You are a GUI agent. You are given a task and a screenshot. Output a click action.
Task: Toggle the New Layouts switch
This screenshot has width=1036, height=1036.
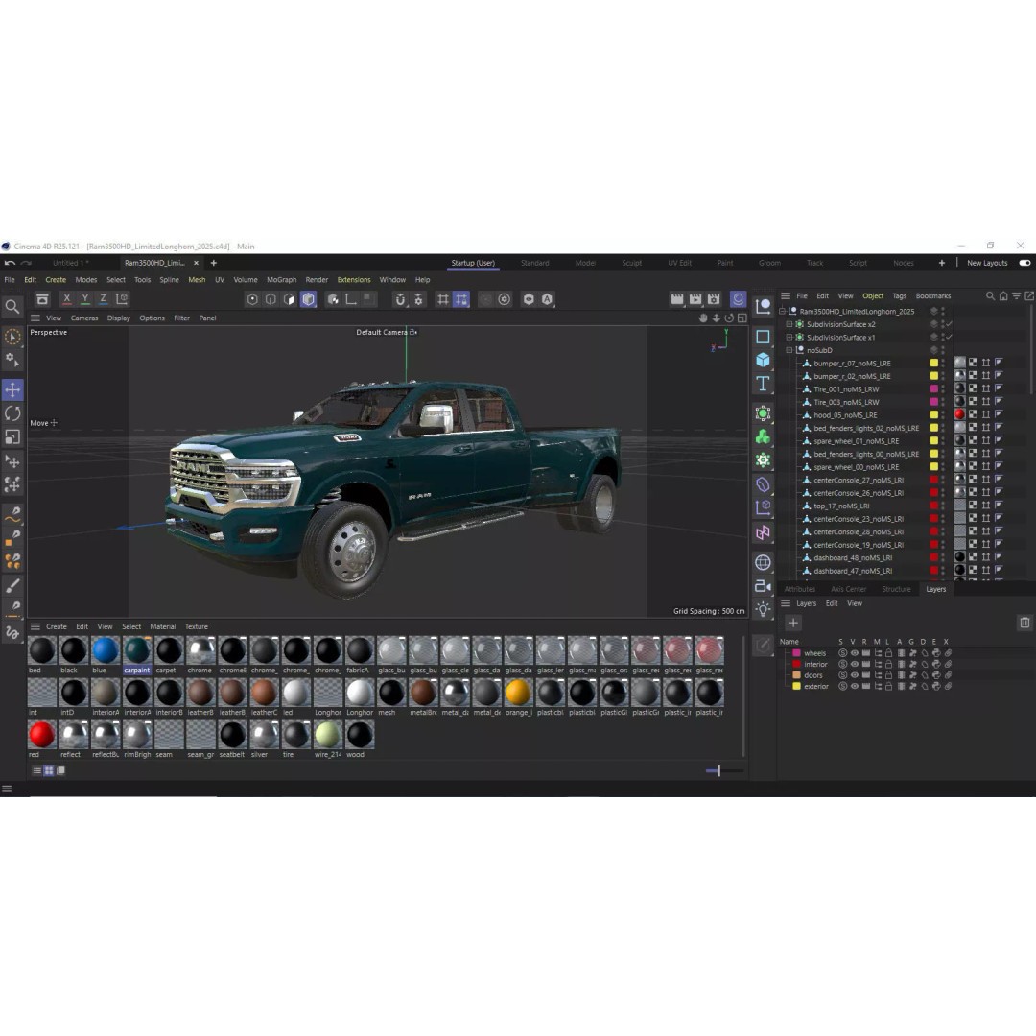click(x=1024, y=263)
